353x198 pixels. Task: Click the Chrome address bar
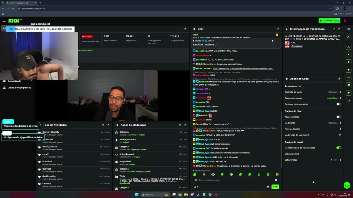[174, 9]
